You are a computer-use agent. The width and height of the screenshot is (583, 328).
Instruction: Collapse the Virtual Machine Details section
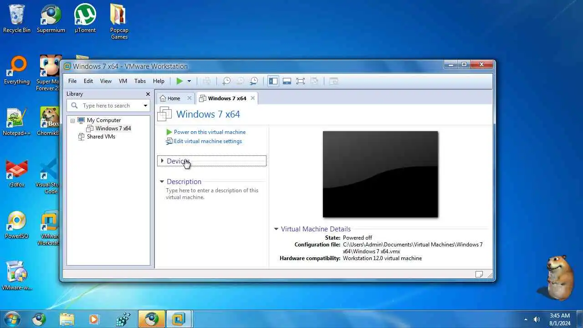coord(276,229)
